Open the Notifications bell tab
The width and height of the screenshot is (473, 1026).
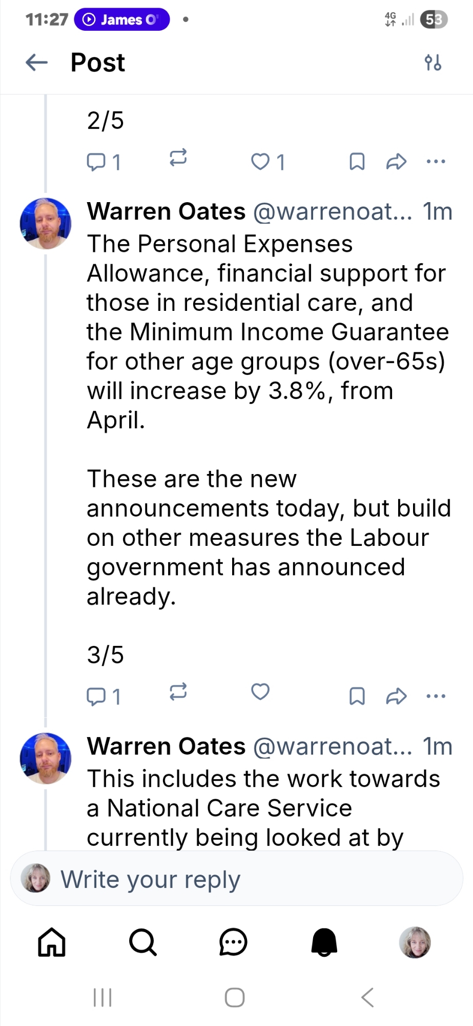324,942
